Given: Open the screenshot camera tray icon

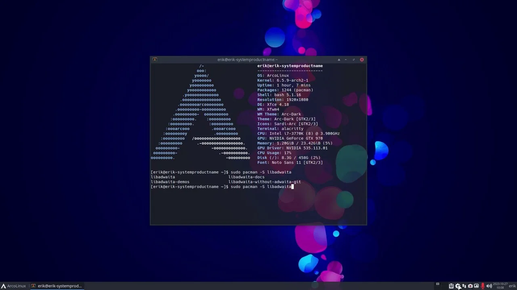Looking at the screenshot, I should [x=470, y=286].
